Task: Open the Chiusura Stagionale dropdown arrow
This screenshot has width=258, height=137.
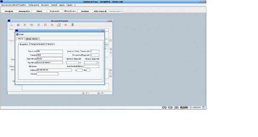Action: pyautogui.click(x=98, y=62)
